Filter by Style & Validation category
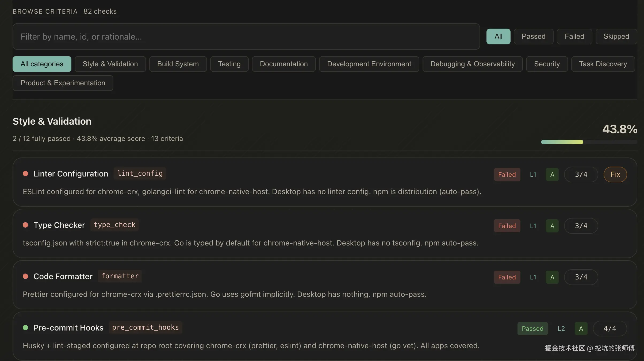 click(110, 64)
